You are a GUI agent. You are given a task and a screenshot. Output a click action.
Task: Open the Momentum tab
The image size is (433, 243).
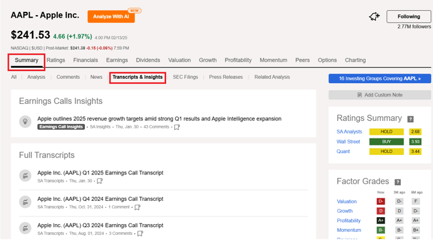tap(273, 60)
